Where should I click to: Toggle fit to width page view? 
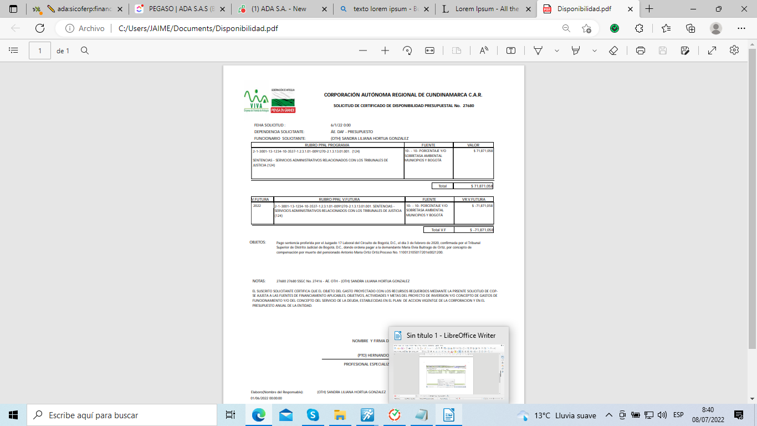point(429,50)
